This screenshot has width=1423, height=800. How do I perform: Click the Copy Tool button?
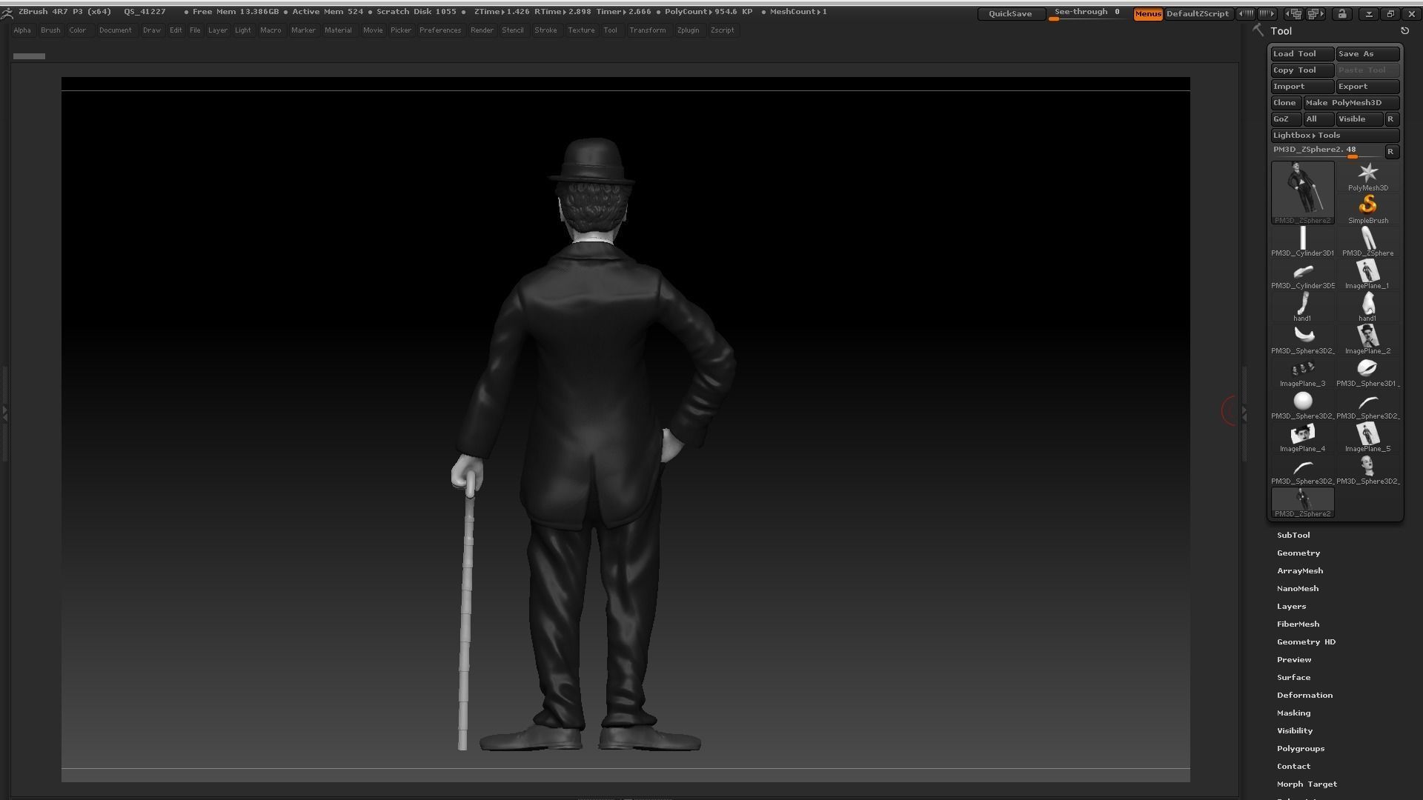coord(1302,70)
